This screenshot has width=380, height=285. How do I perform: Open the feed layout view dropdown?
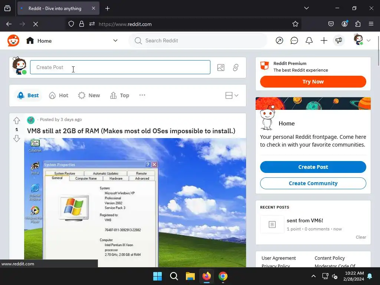pos(232,95)
